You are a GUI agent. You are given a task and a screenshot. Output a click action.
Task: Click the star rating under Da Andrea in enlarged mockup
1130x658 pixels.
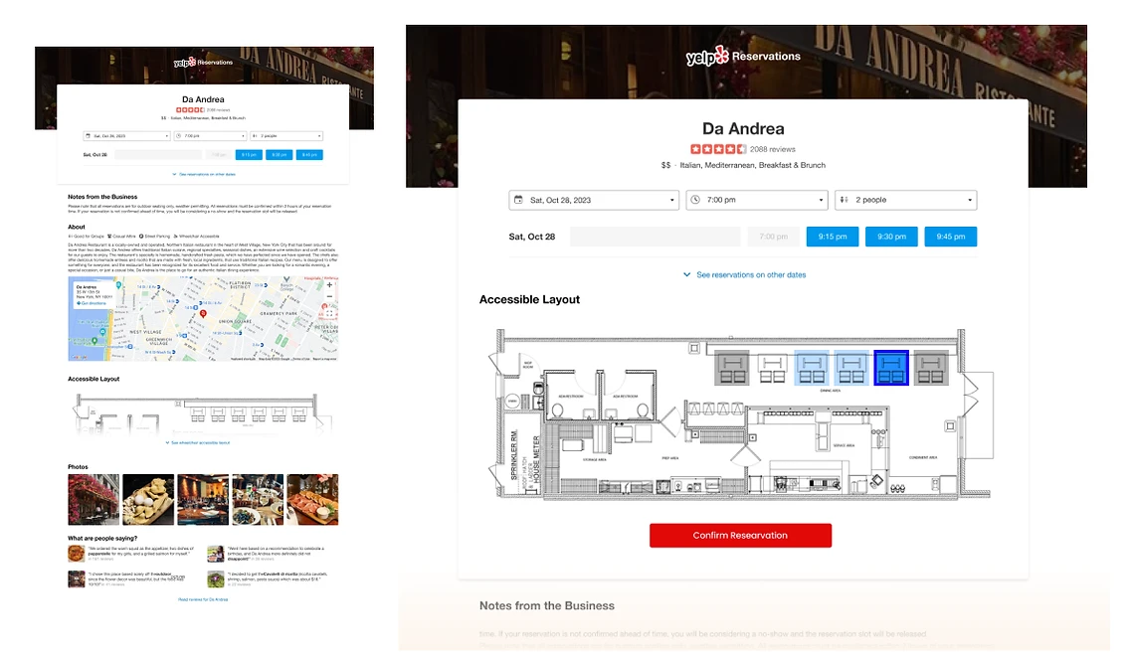click(718, 149)
